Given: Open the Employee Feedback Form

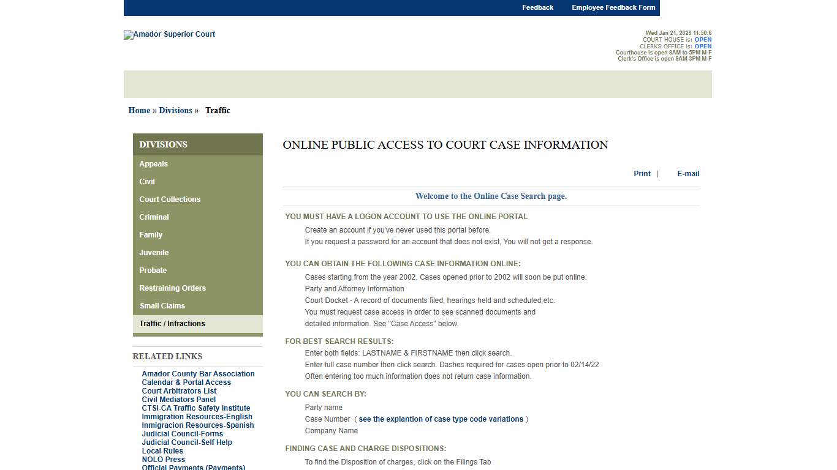Looking at the screenshot, I should click(x=613, y=7).
